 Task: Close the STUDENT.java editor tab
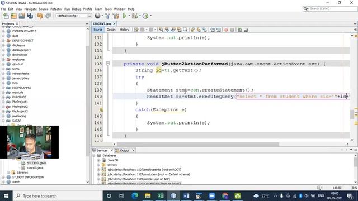pyautogui.click(x=114, y=23)
